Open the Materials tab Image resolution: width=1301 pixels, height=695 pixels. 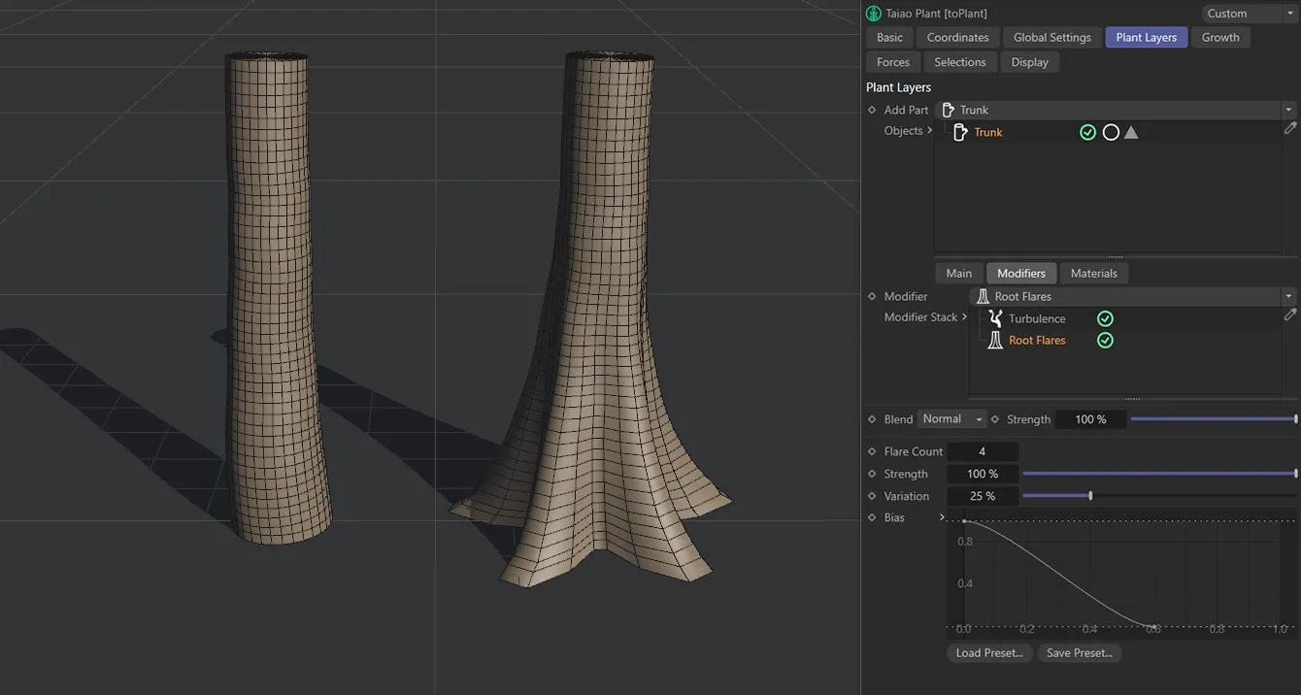(1093, 273)
